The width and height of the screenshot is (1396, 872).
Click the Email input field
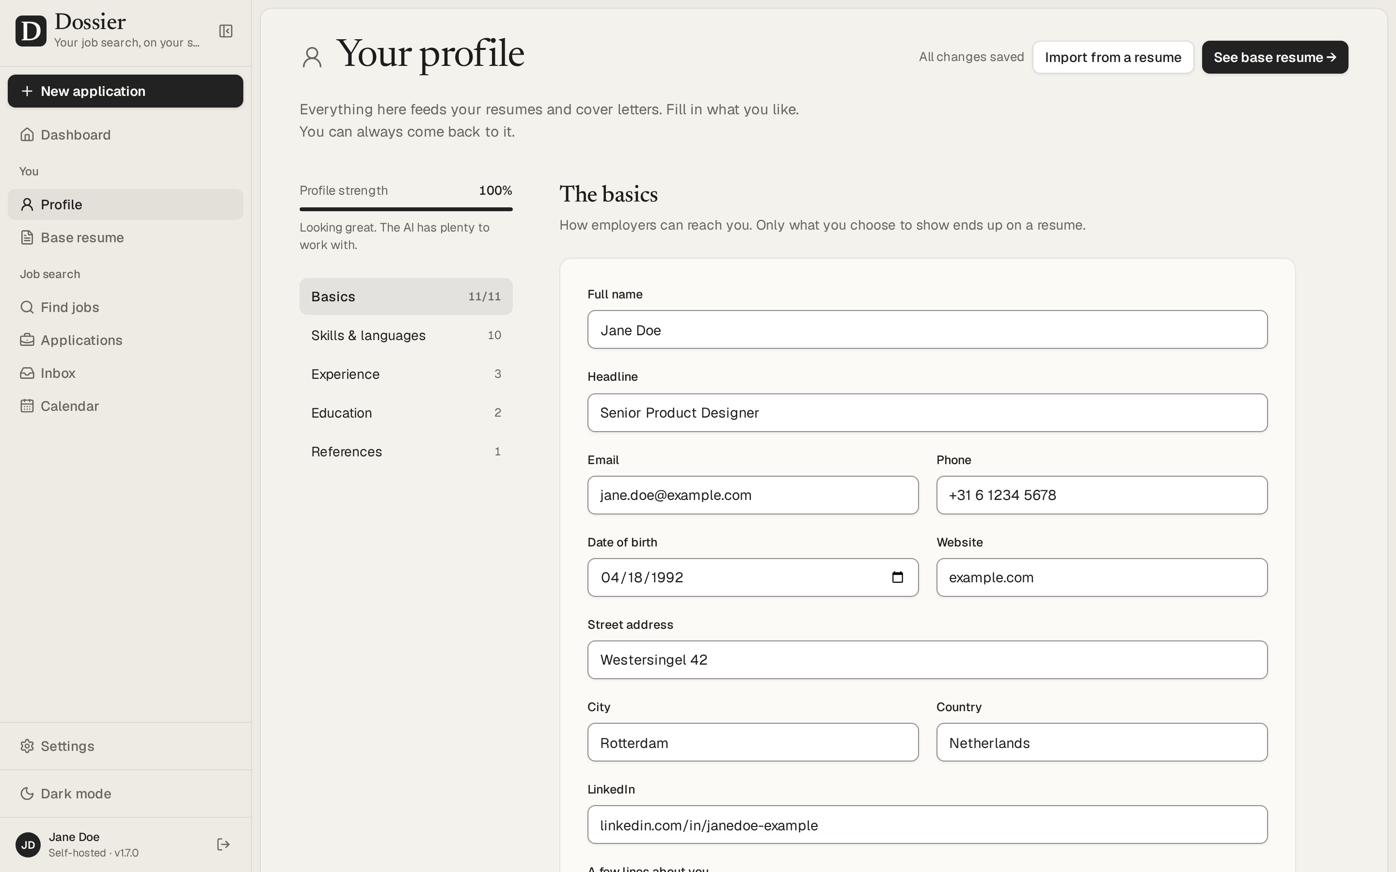753,495
